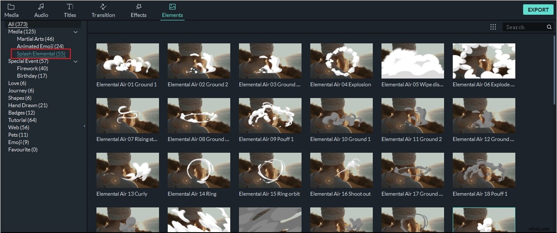Click the elements list vertical scrollbar
The height and width of the screenshot is (233, 557).
[555, 70]
